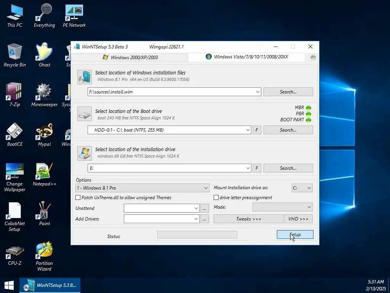Screen dimensions: 390x293
Task: Launch Mypal browser shortcut
Action: pos(44,135)
